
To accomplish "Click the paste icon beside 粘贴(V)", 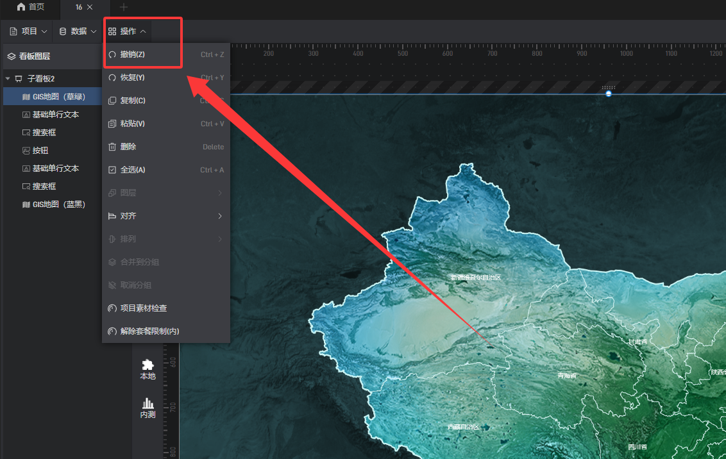I will [112, 124].
